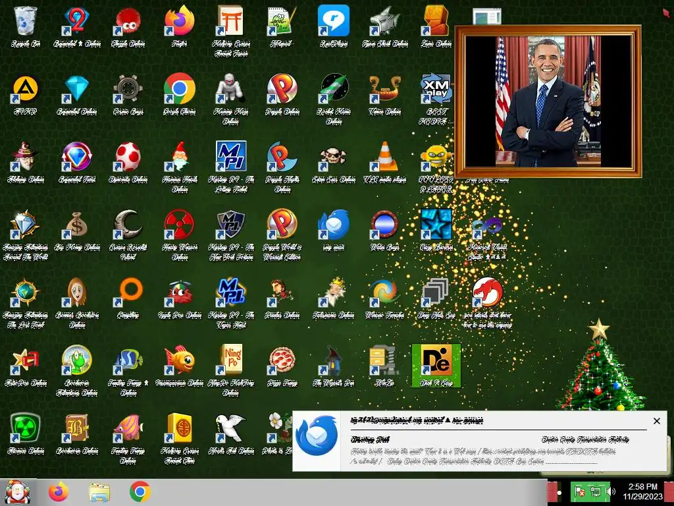This screenshot has width=674, height=506.
Task: Open the stacked gray windows desktop icon
Action: [436, 293]
